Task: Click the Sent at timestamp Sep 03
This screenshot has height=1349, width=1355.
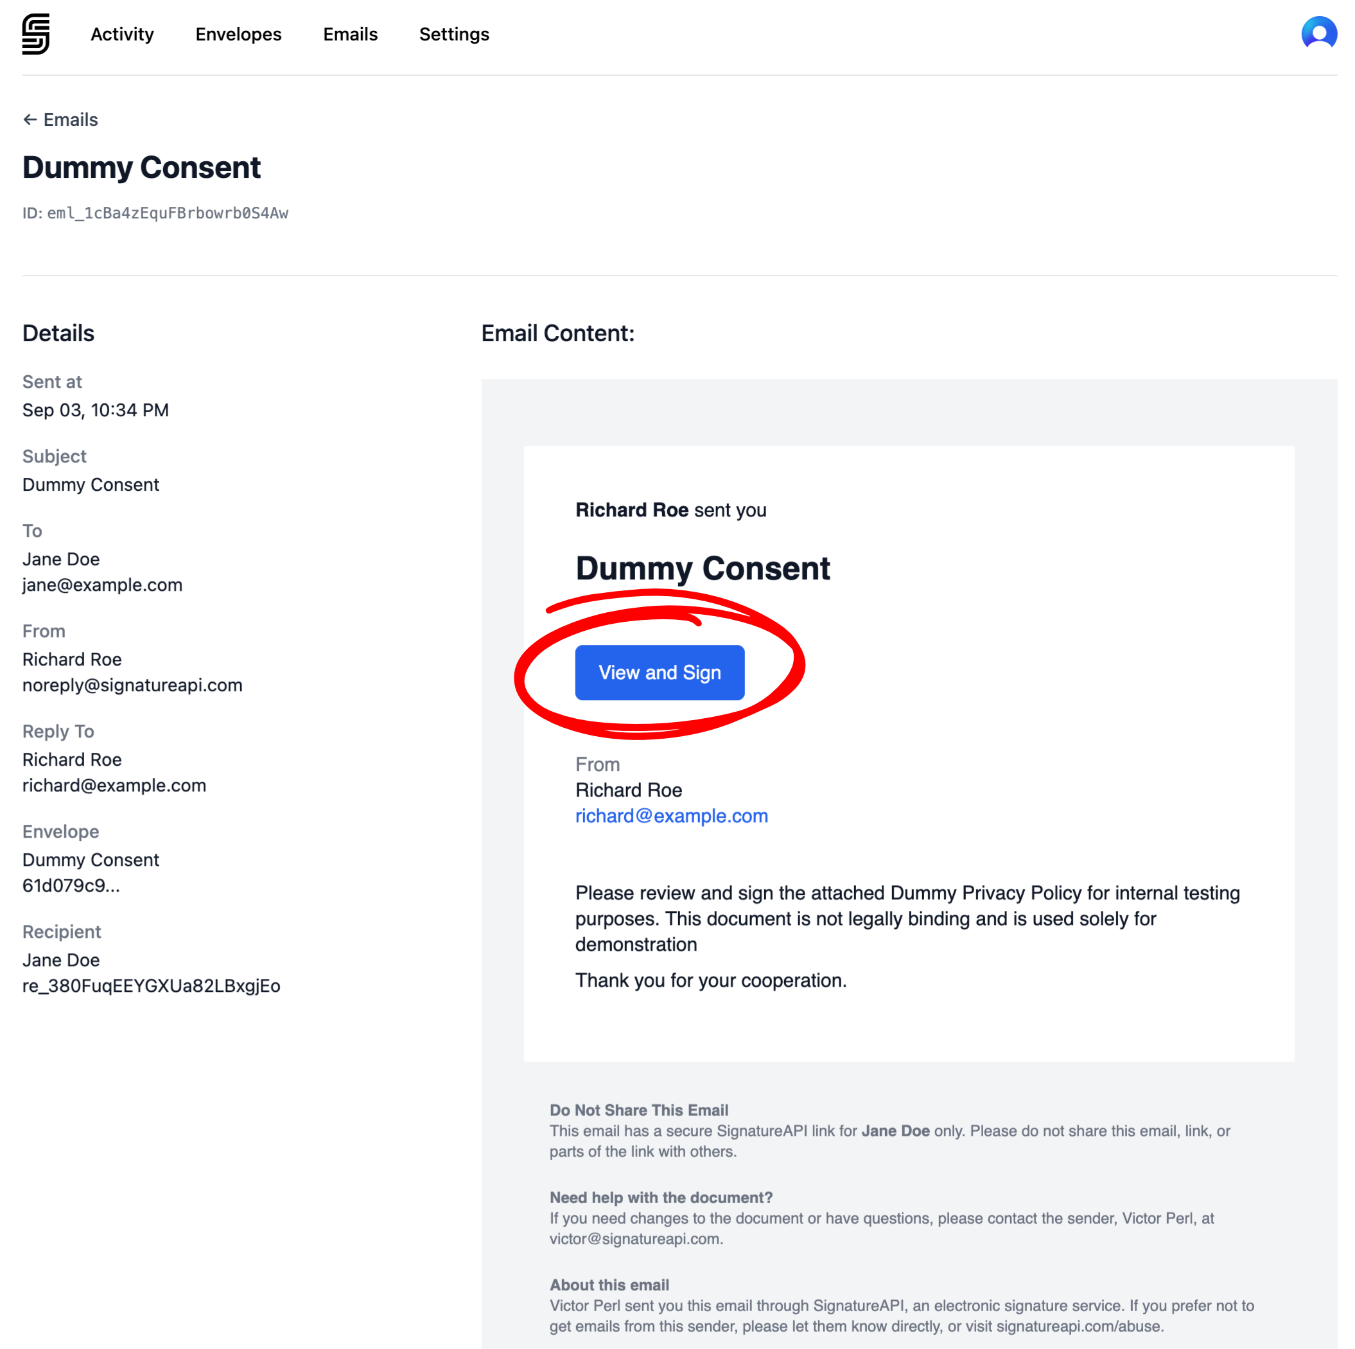Action: pyautogui.click(x=96, y=410)
